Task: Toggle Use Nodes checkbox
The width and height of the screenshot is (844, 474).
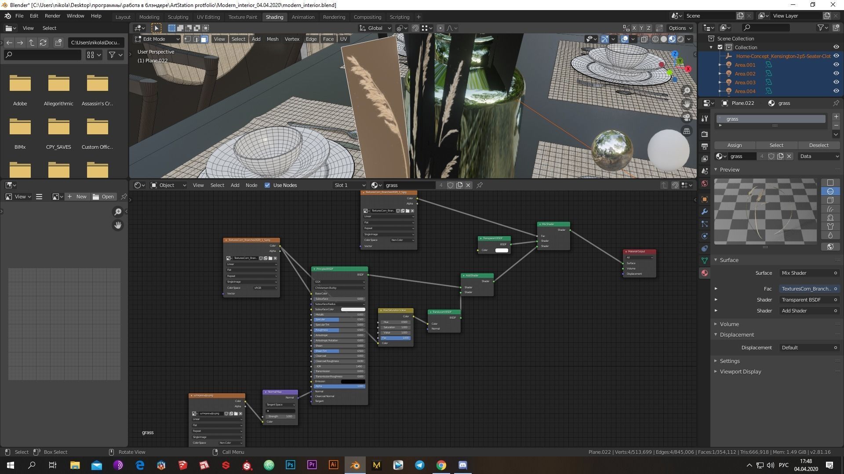Action: 267,185
